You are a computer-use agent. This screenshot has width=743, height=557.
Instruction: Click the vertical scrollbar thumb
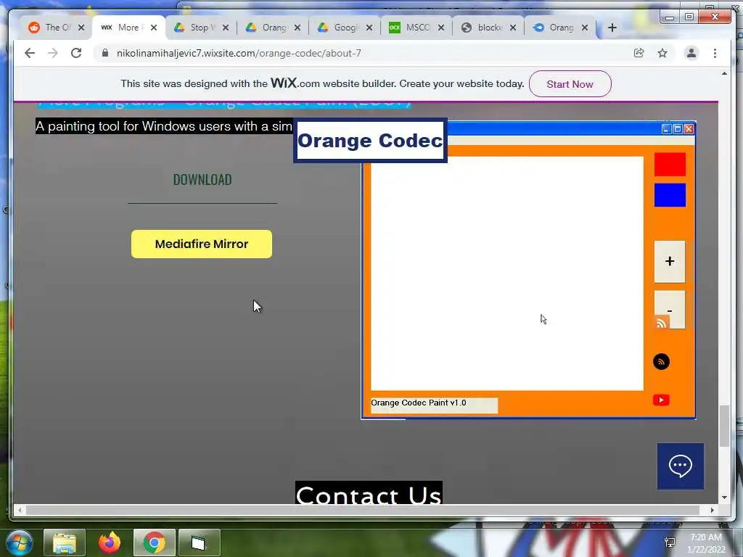pyautogui.click(x=724, y=426)
